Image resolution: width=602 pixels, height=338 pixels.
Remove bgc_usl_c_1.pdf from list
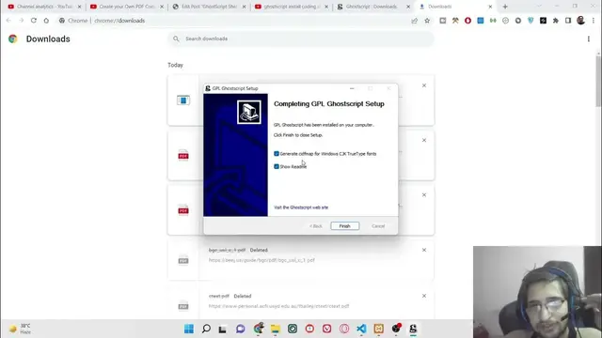424,250
